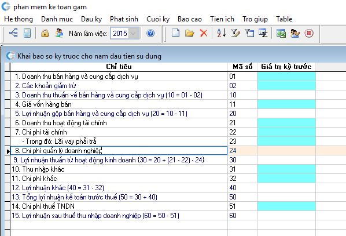Click the sum total sigma icon
The image size is (346, 236).
pos(263,33)
